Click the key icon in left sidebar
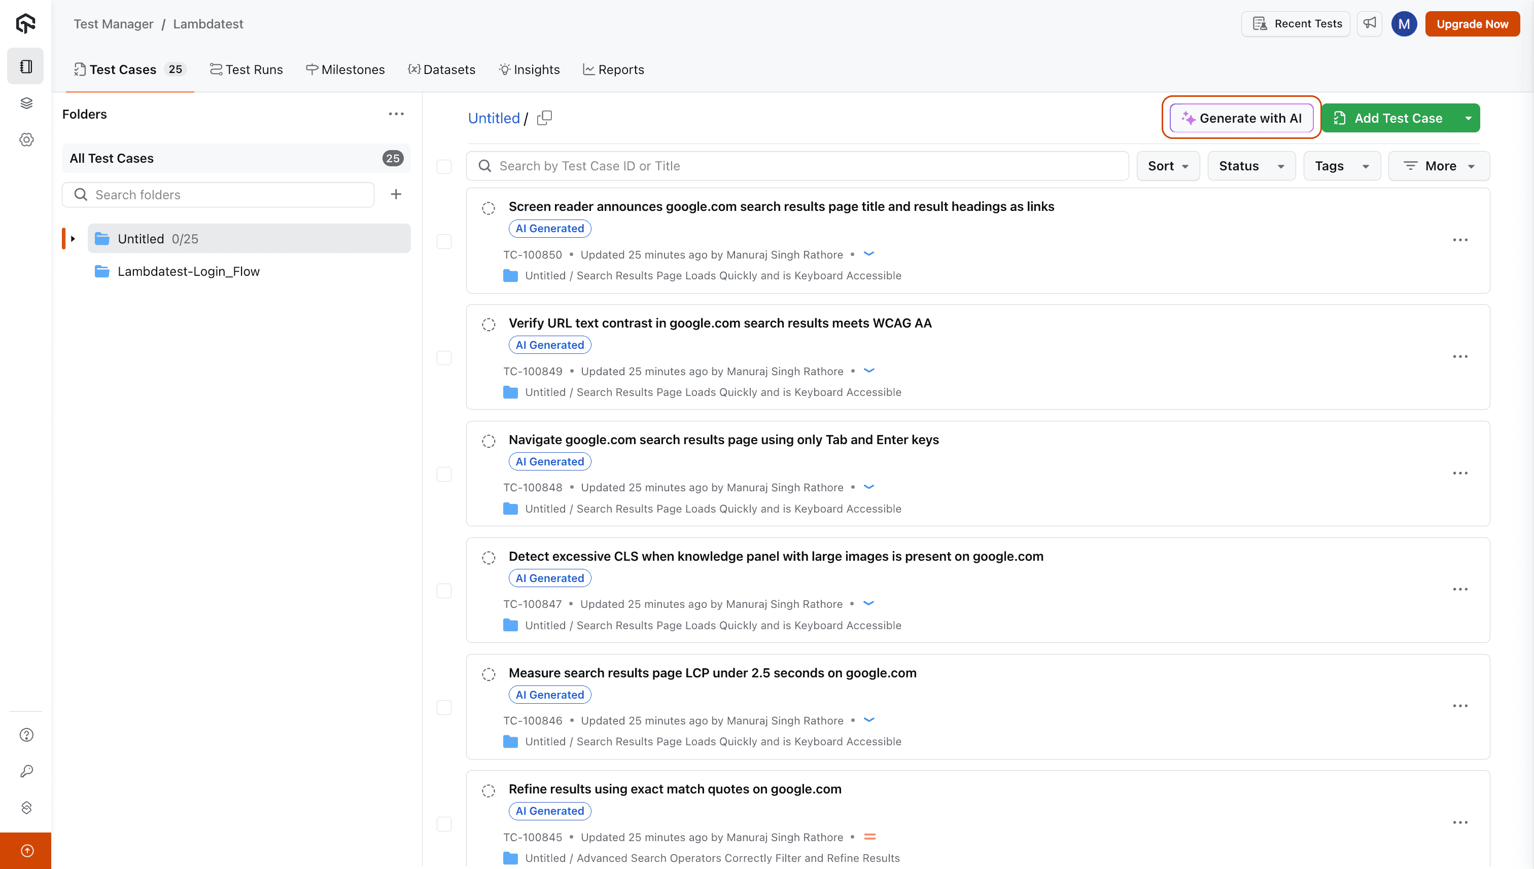Screen dimensions: 1534x869 [26, 771]
